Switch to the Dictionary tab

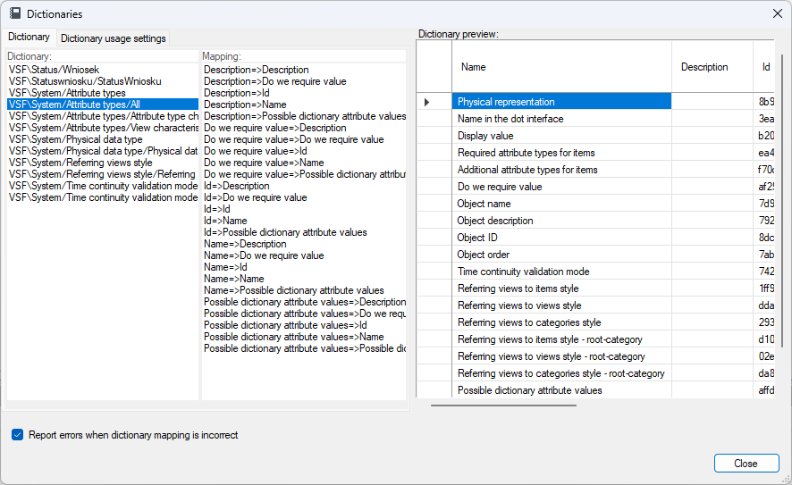[x=29, y=37]
